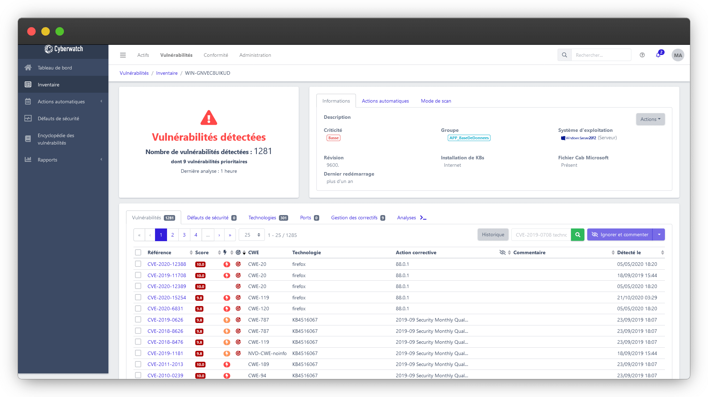Open the Actions dropdown button
Image resolution: width=708 pixels, height=397 pixels.
650,119
